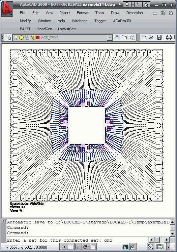
Task: Click the Open file folder icon
Action: pos(151,38)
